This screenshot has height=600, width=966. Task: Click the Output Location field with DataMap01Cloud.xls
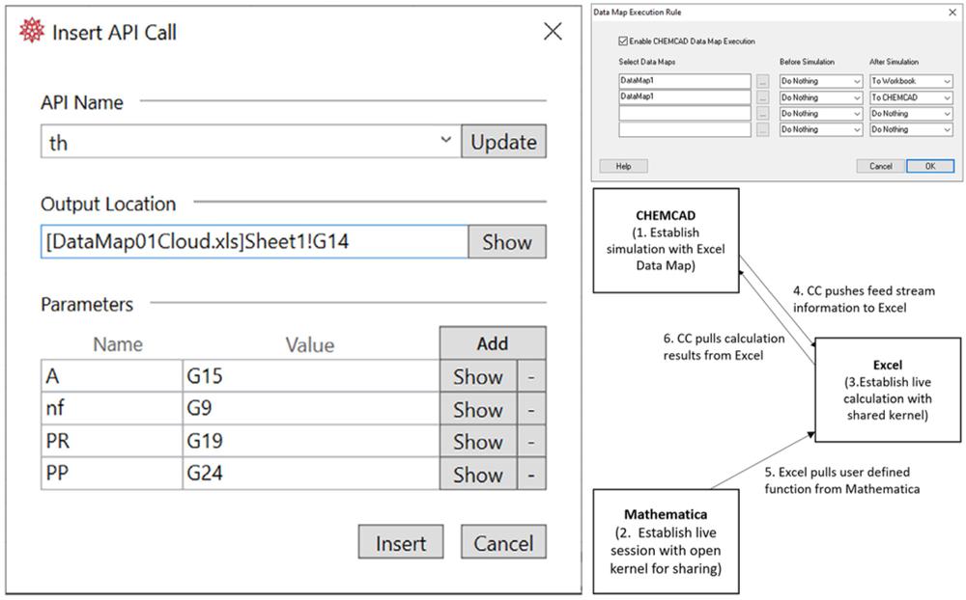coord(254,241)
